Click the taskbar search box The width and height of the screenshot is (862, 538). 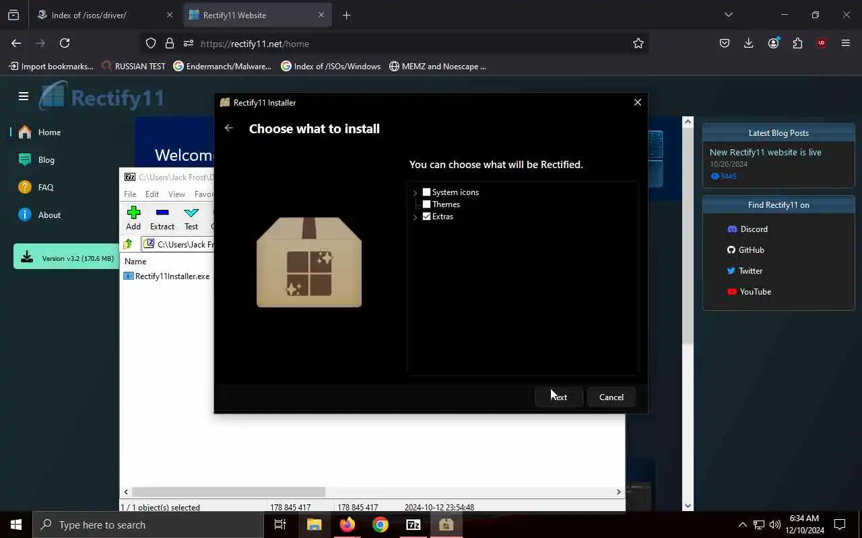pos(147,525)
